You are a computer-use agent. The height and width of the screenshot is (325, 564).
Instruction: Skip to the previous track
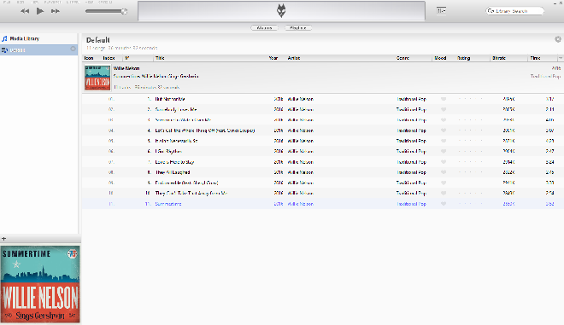(x=25, y=11)
